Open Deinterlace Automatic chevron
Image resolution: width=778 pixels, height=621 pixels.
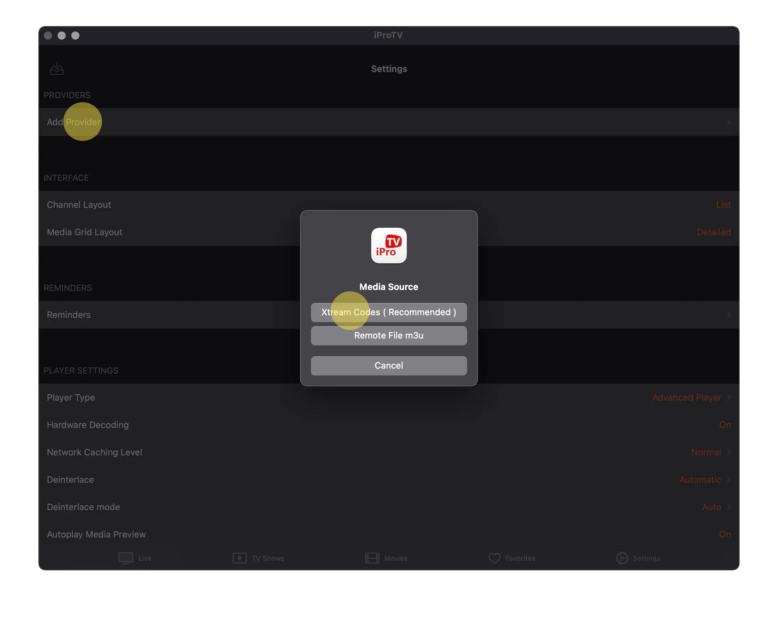coord(729,480)
